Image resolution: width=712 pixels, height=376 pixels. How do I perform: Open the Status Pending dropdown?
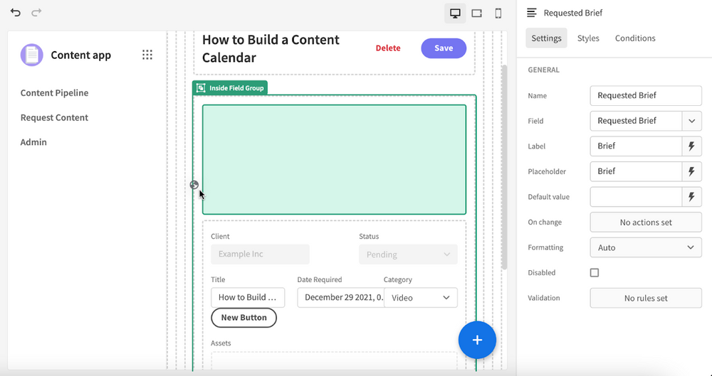(x=408, y=254)
